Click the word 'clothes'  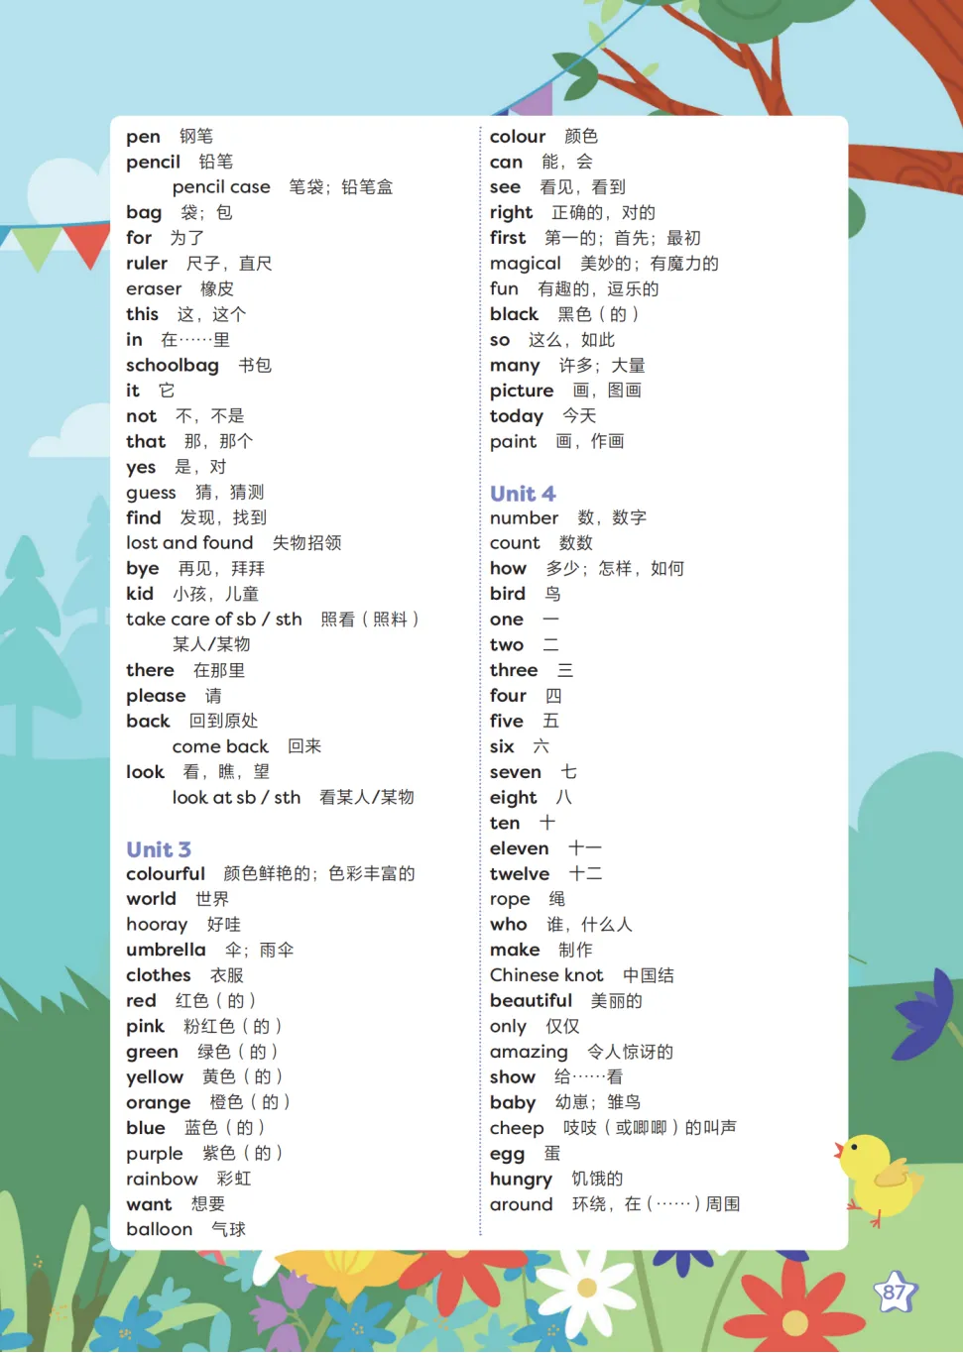tap(159, 976)
